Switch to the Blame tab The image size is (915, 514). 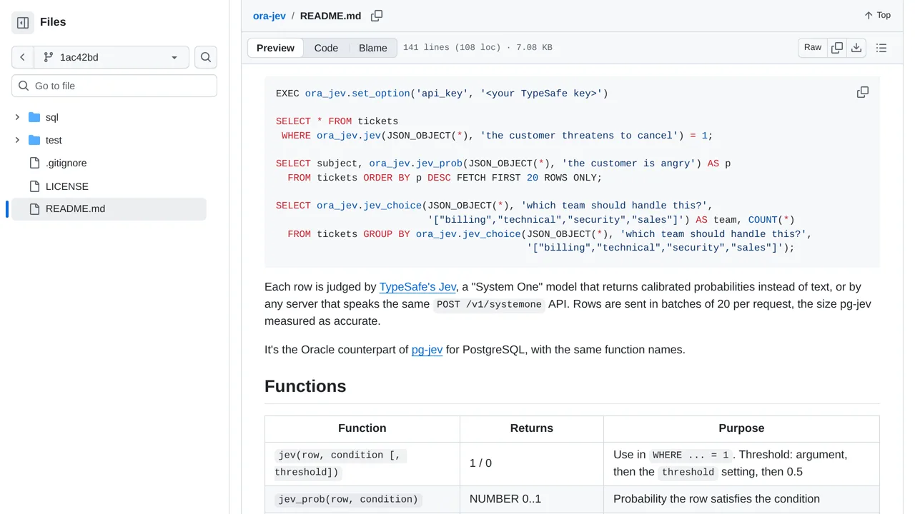coord(373,48)
